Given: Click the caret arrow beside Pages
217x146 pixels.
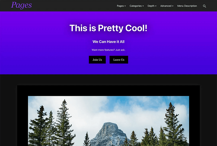Looking at the screenshot, I should click(125, 6).
